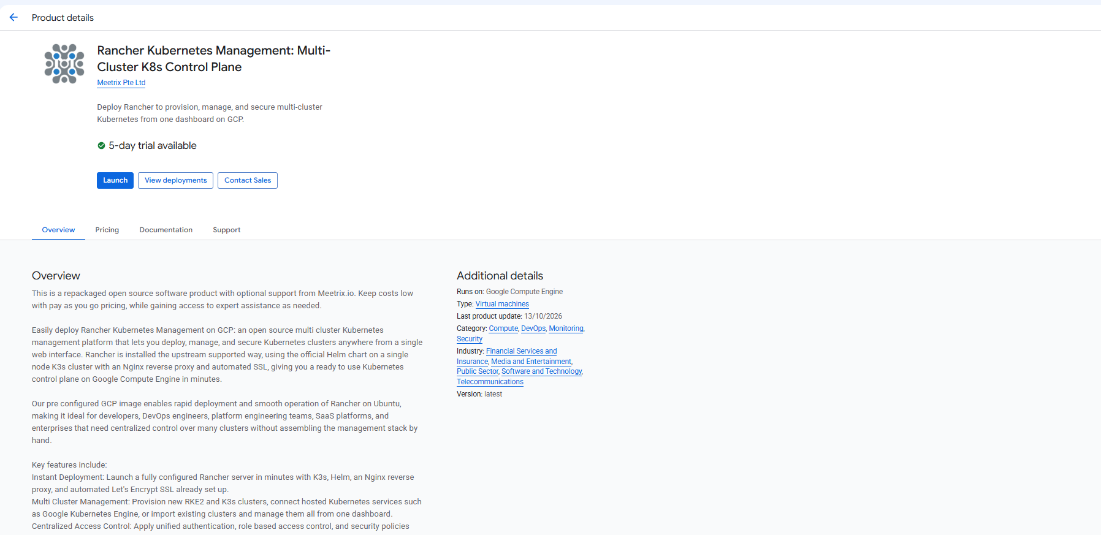Open Media and Entertainment industry link
Image resolution: width=1101 pixels, height=535 pixels.
[531, 362]
